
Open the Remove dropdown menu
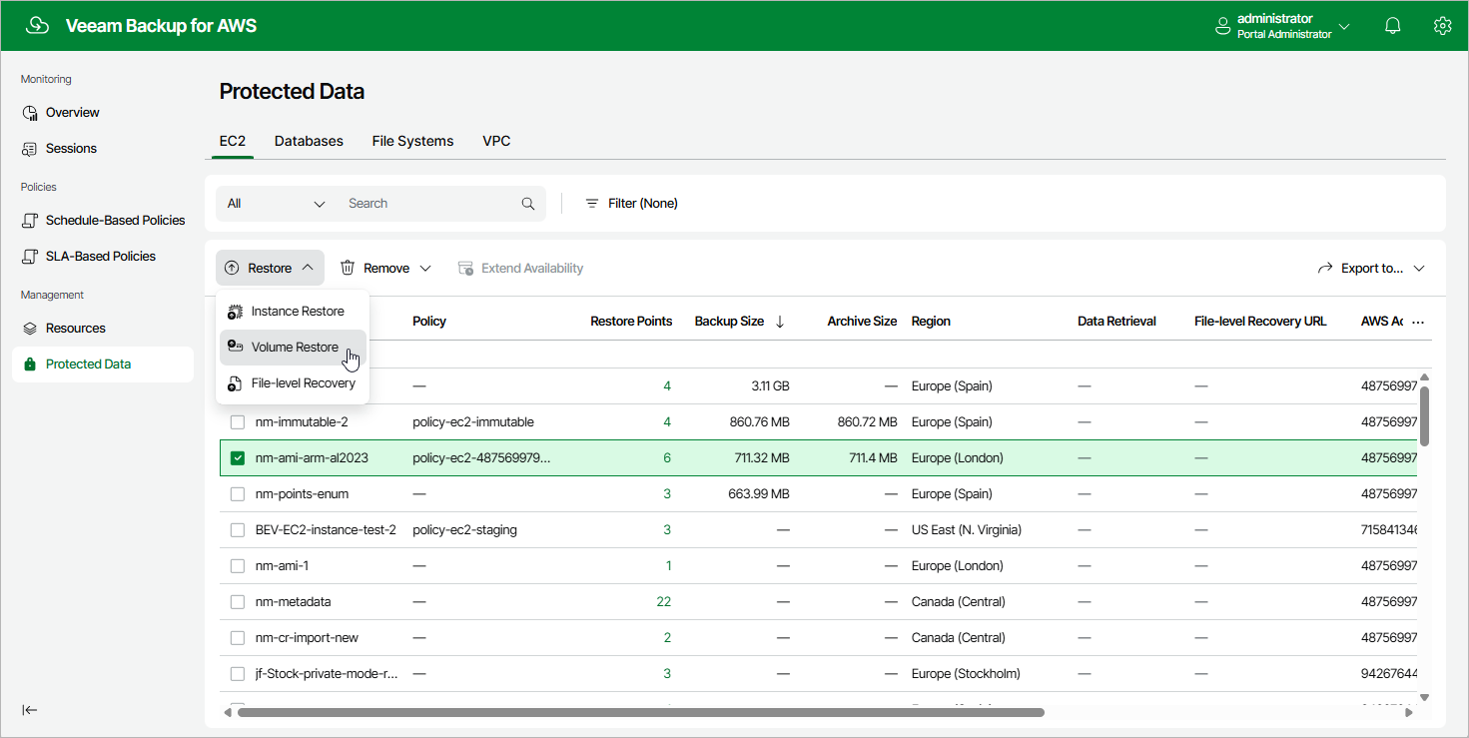click(x=385, y=268)
